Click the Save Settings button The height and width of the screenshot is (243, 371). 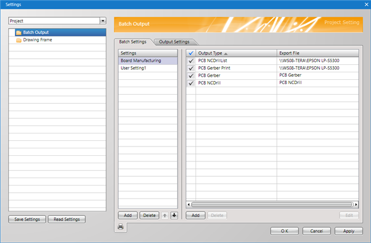[x=27, y=219]
